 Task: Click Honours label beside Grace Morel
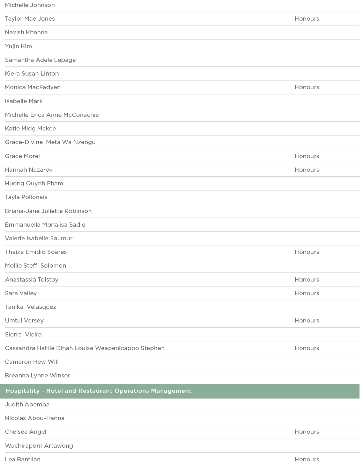(x=306, y=156)
